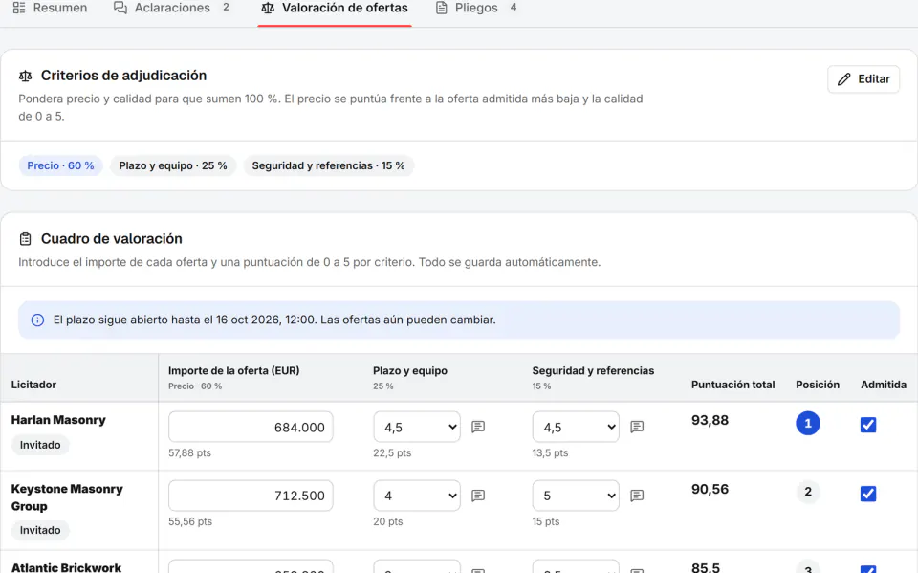This screenshot has height=573, width=918.
Task: Click the Invitado tag under Keystone Masonry Group
Action: [x=40, y=530]
